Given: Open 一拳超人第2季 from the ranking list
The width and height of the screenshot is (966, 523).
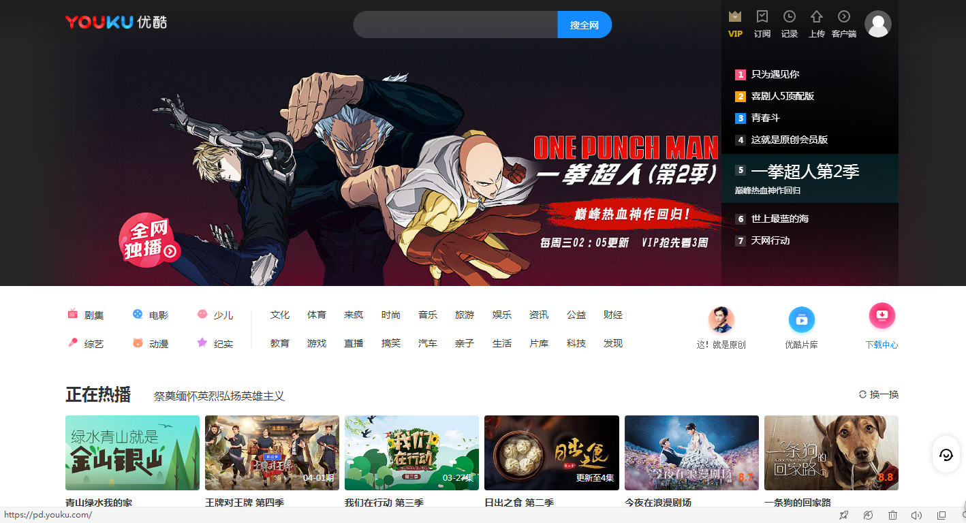Looking at the screenshot, I should pos(805,171).
